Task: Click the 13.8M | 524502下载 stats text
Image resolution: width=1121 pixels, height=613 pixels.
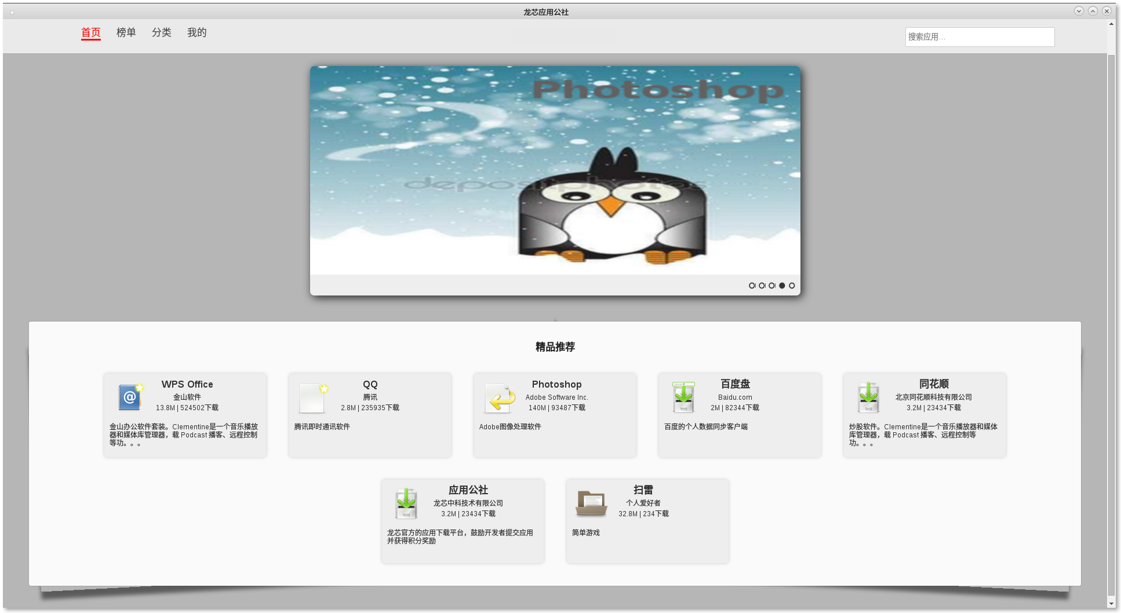Action: [187, 407]
